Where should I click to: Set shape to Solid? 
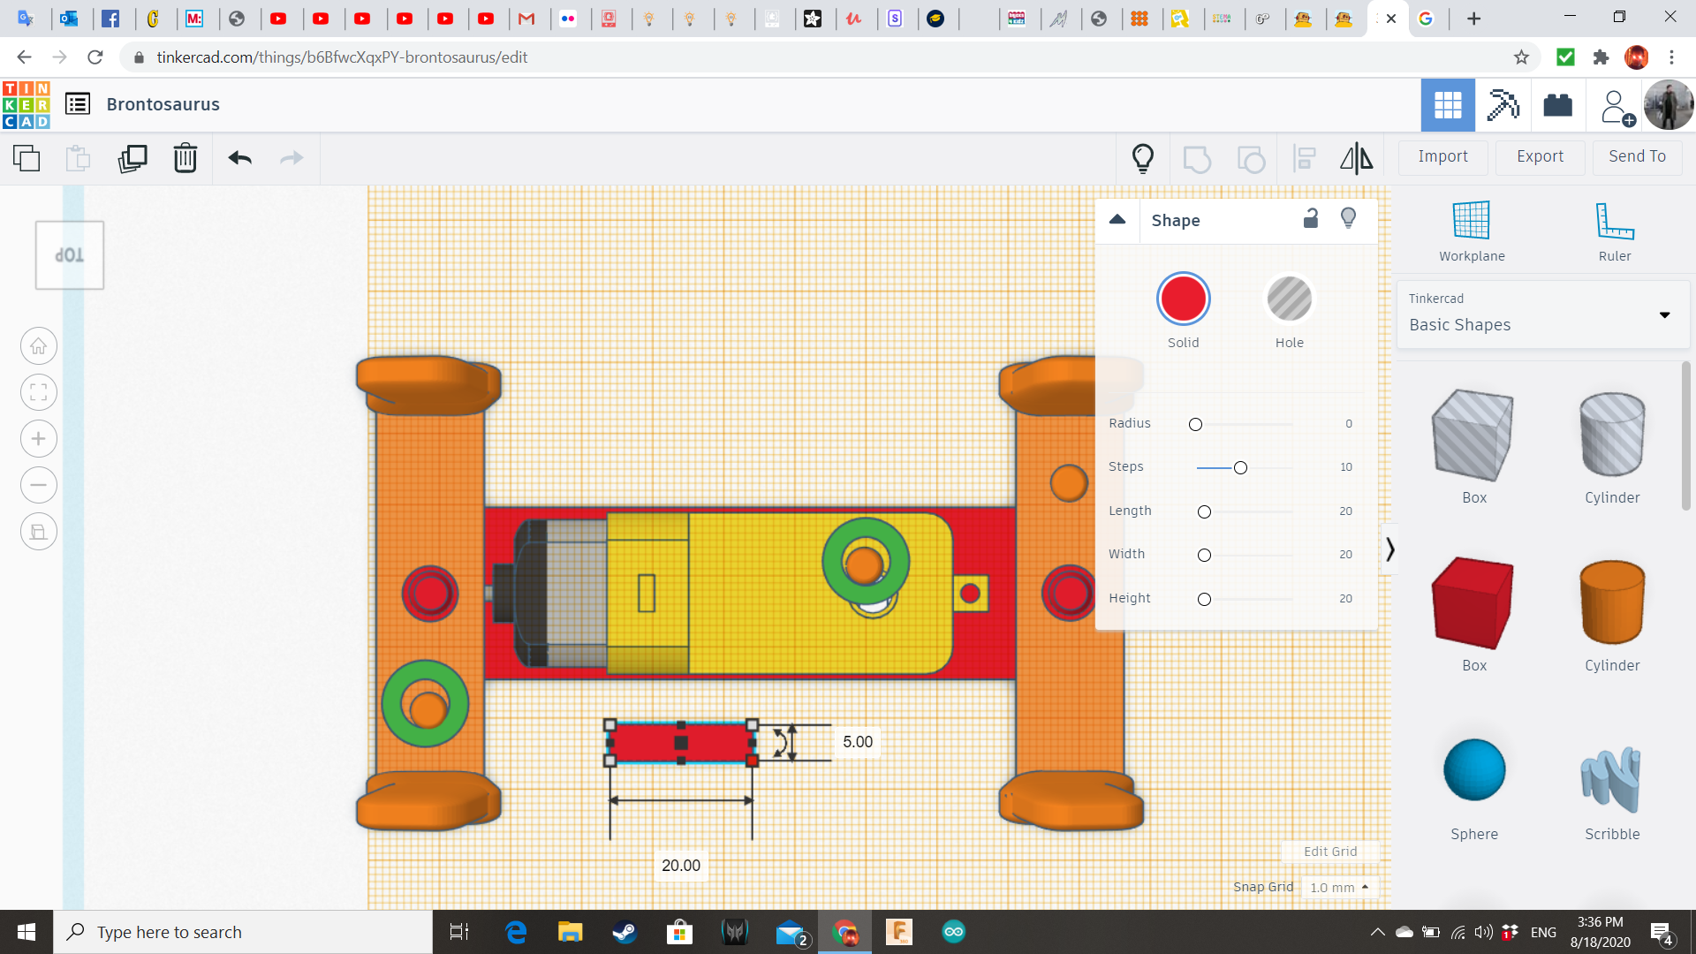coord(1183,299)
